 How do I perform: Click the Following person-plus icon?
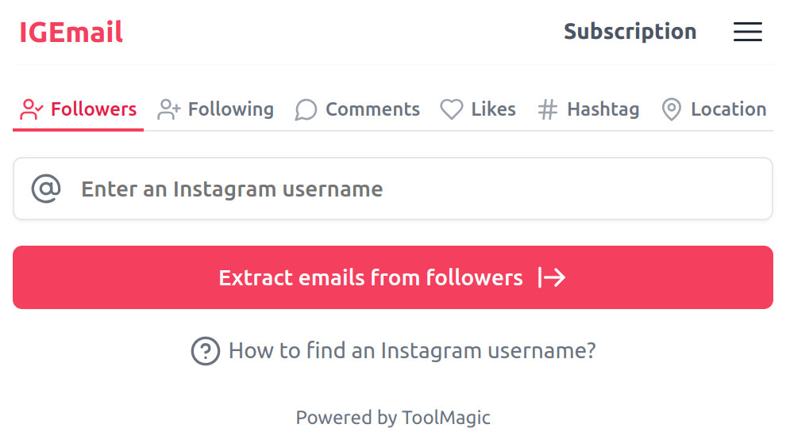(x=169, y=109)
